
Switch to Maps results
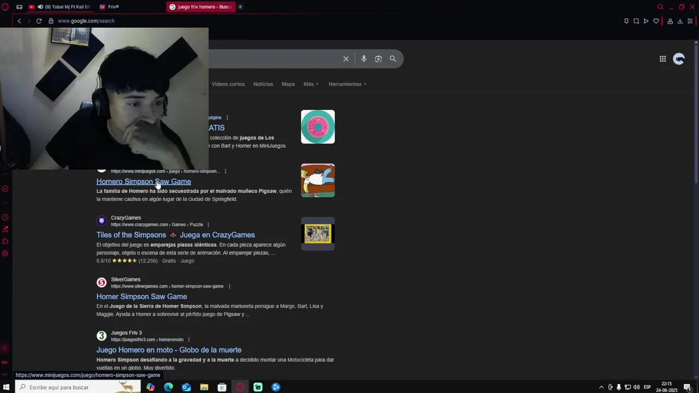point(288,84)
